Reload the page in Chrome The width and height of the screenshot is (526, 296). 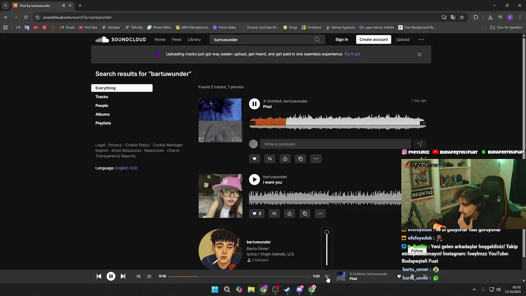tap(25, 17)
